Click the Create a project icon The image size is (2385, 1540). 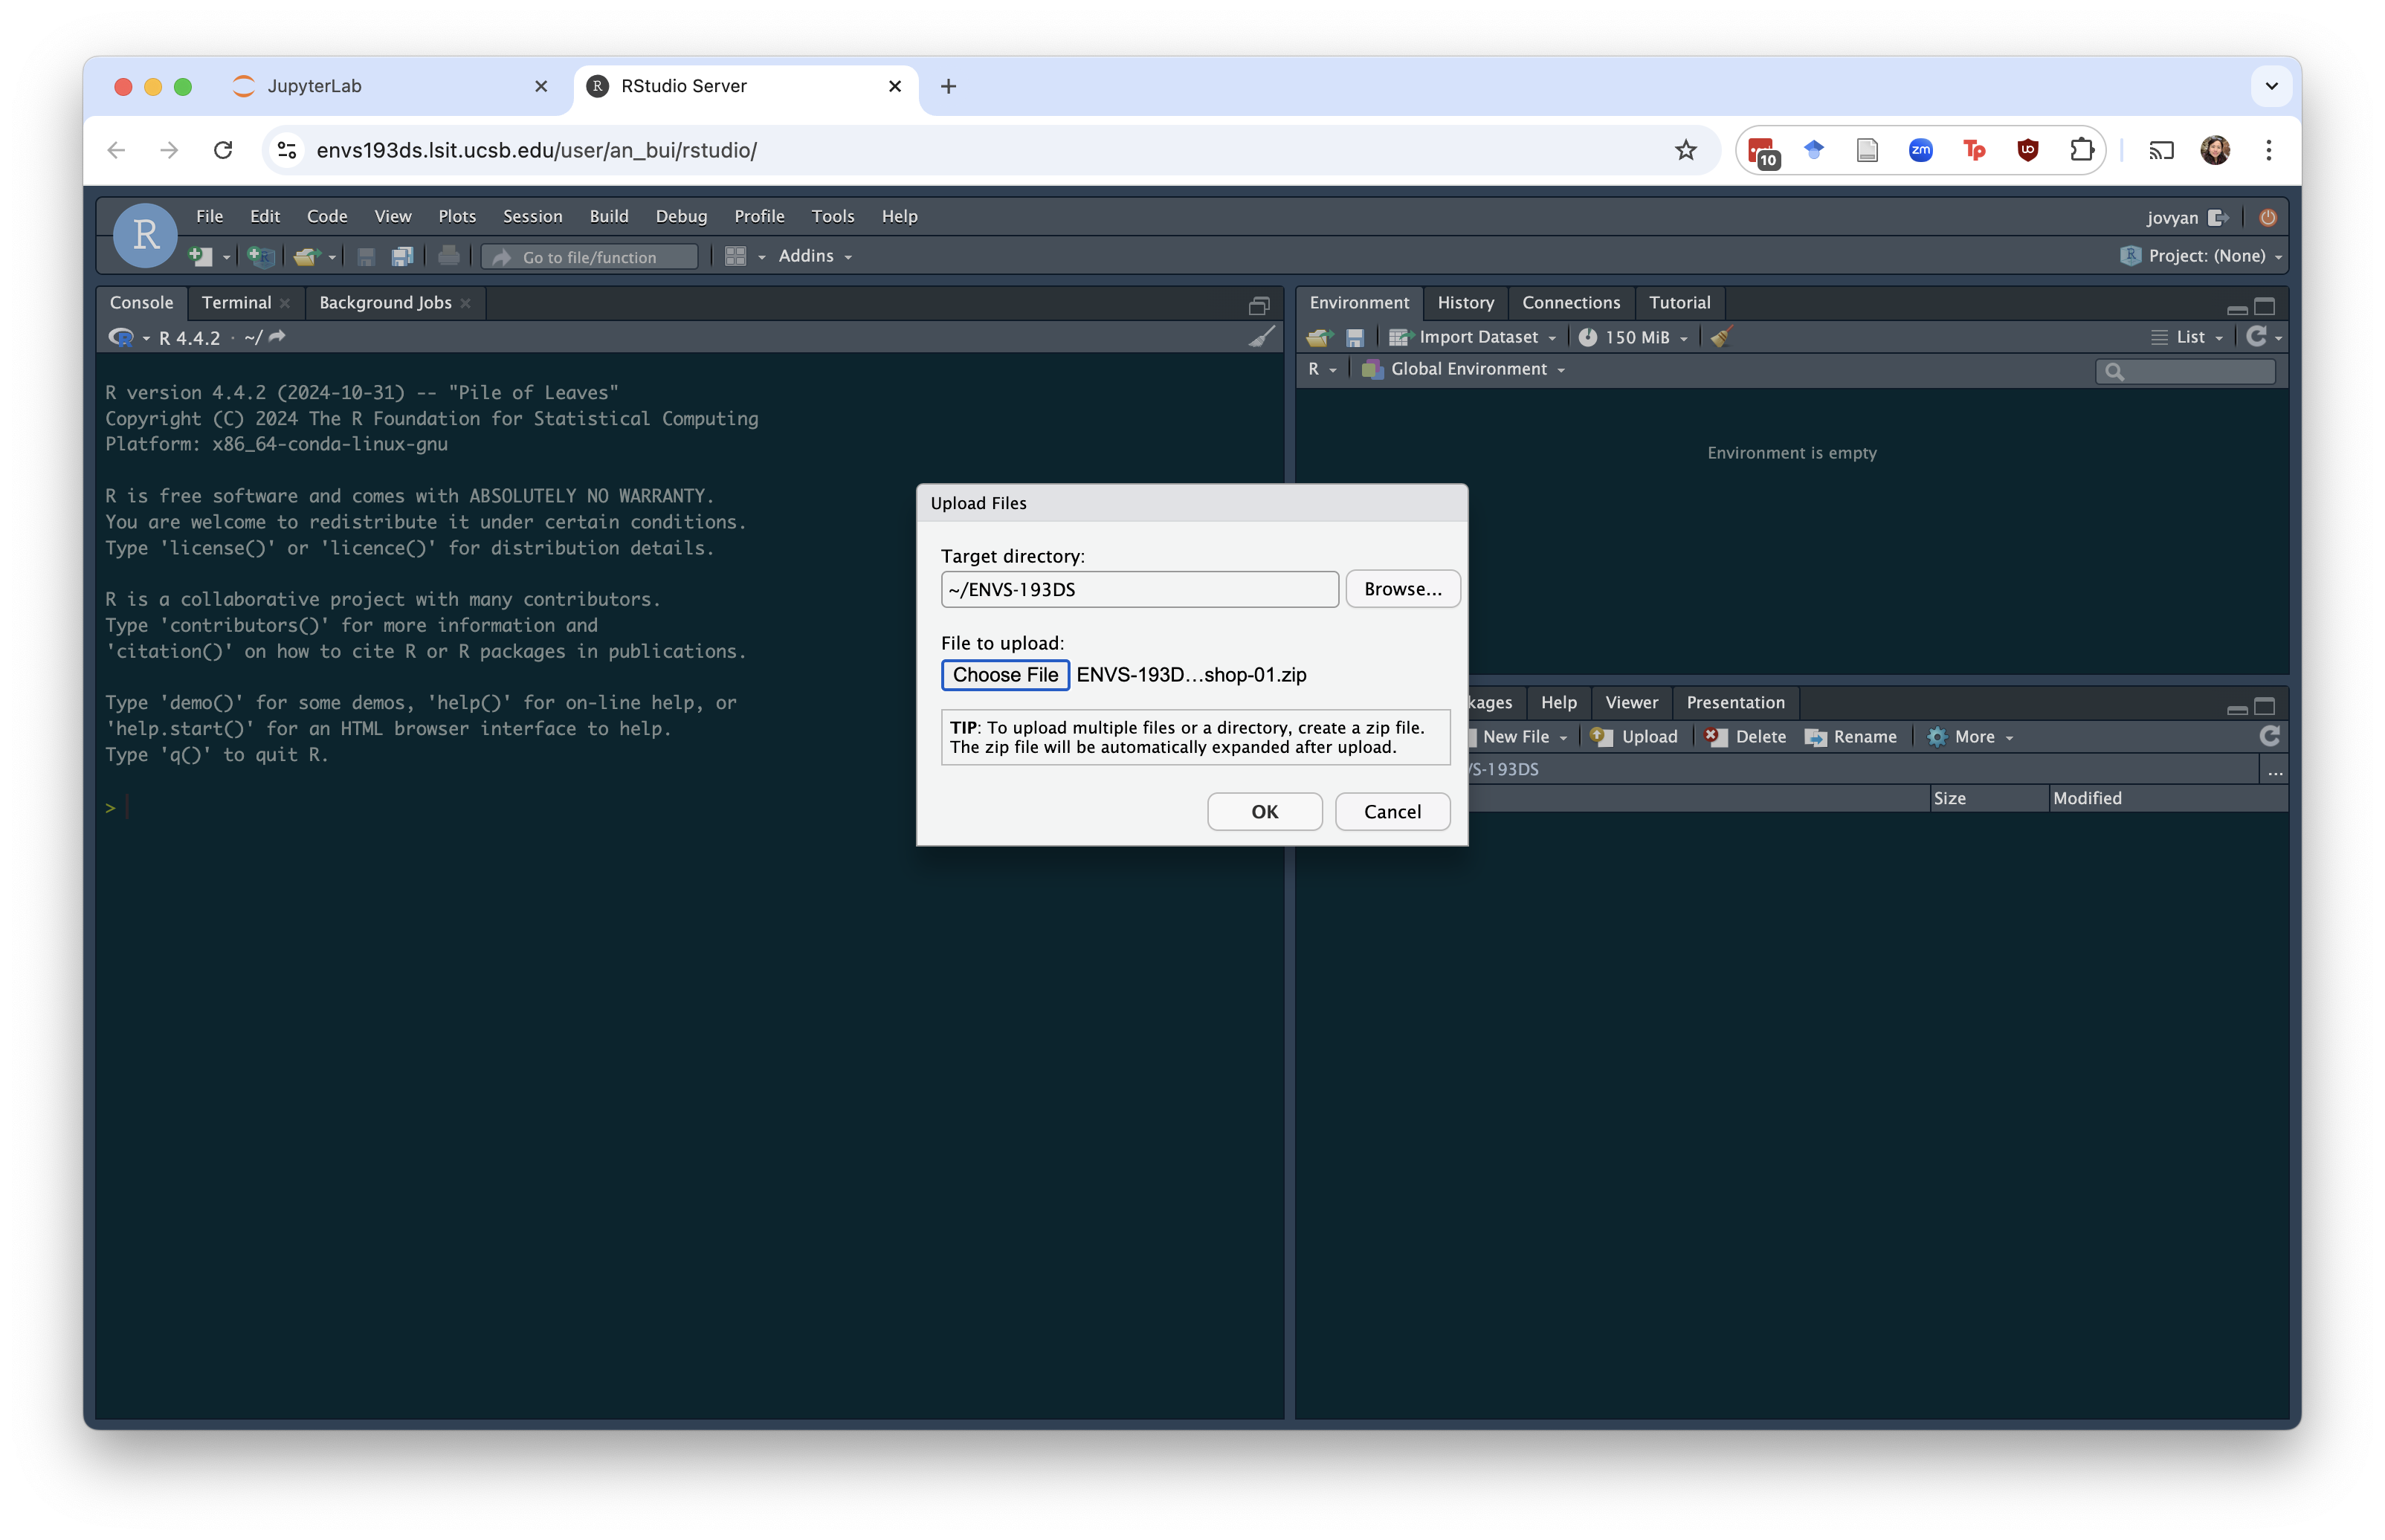260,257
